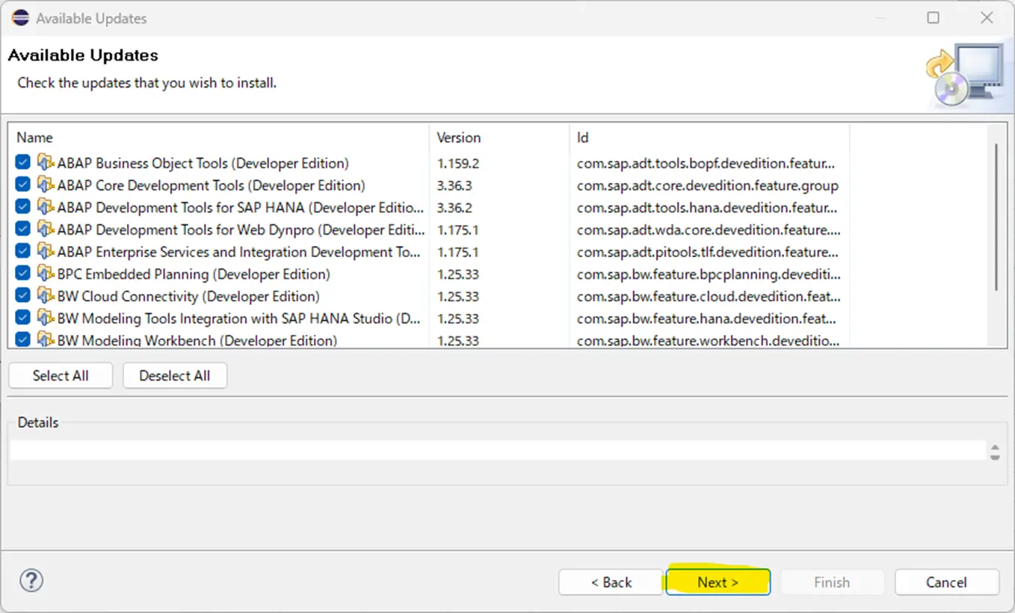Select the BW Cloud Connectivity row name
The height and width of the screenshot is (613, 1015).
pos(188,296)
